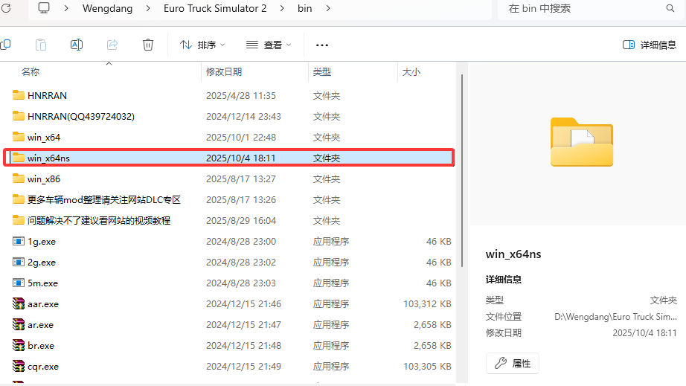
Task: Click the This PC monitor icon in address bar
Action: pos(44,9)
